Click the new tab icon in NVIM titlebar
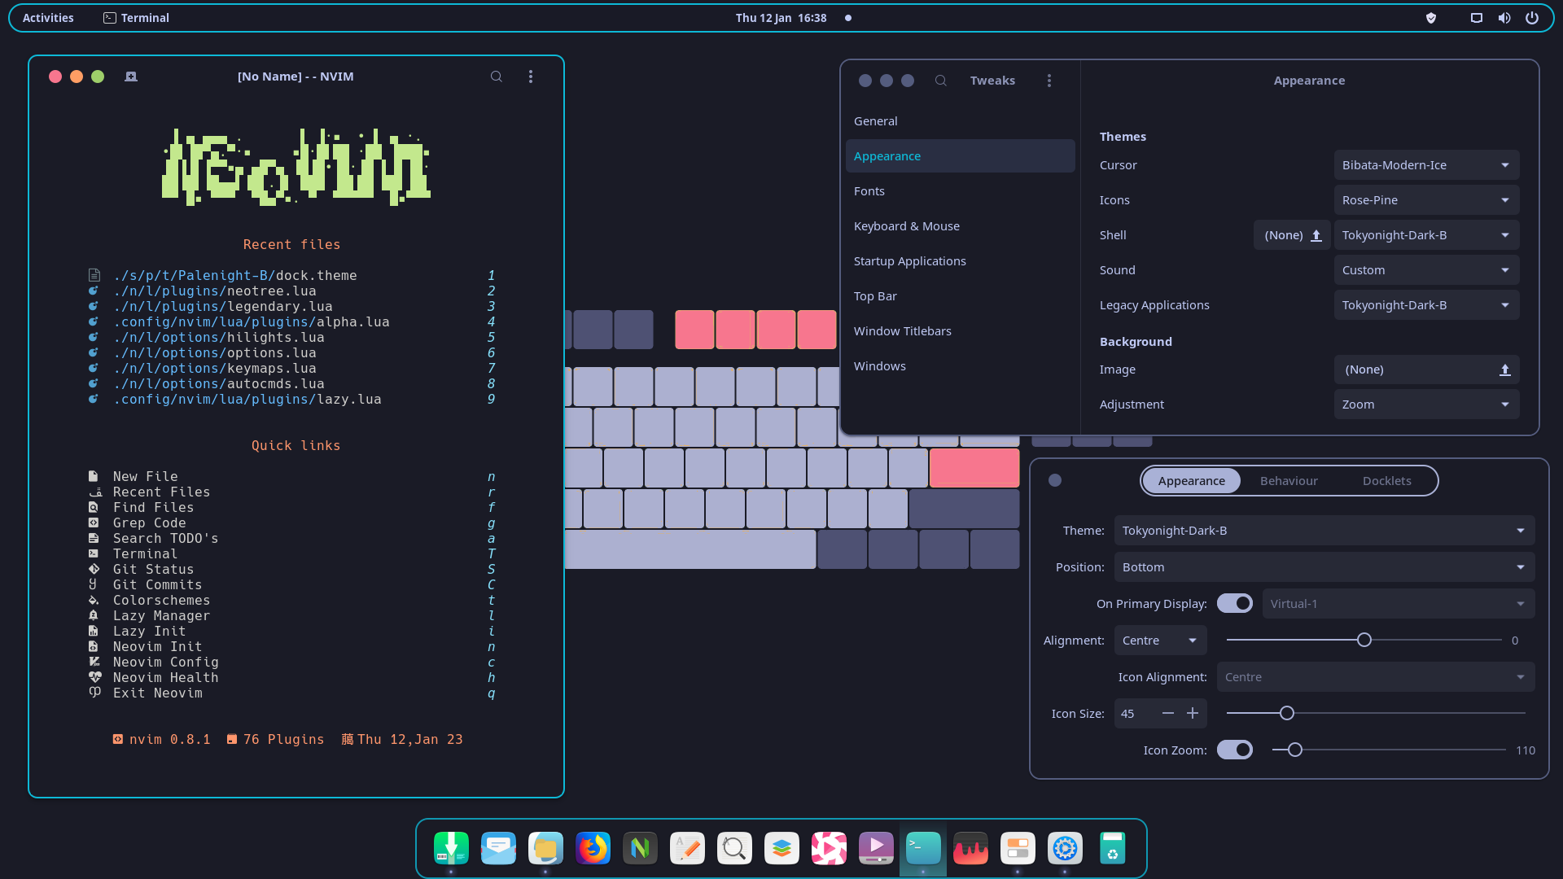This screenshot has height=879, width=1563. (x=131, y=77)
